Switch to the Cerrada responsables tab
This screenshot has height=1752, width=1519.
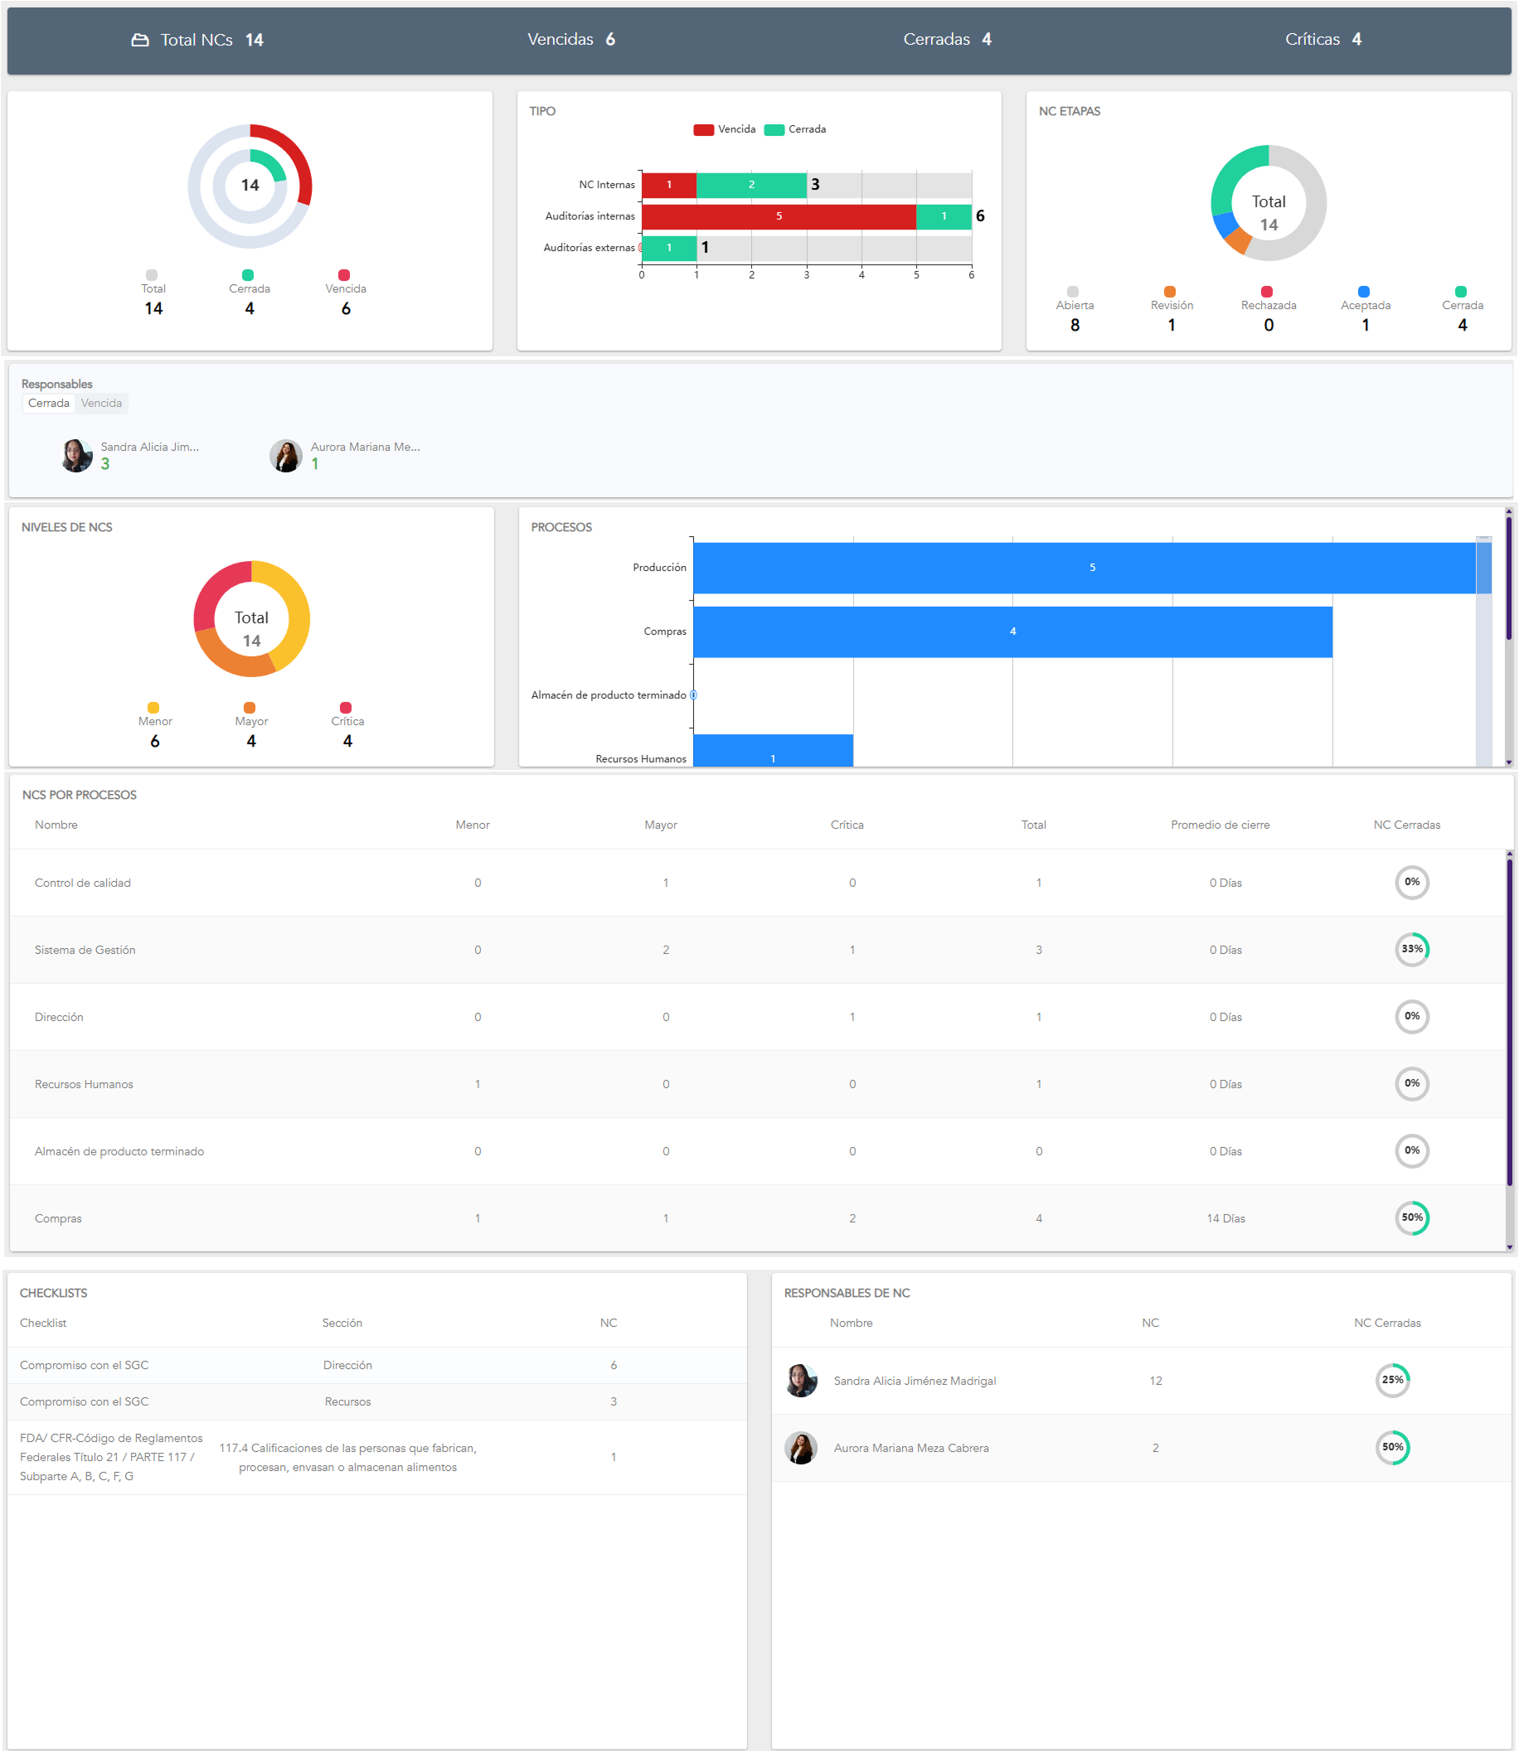click(48, 404)
